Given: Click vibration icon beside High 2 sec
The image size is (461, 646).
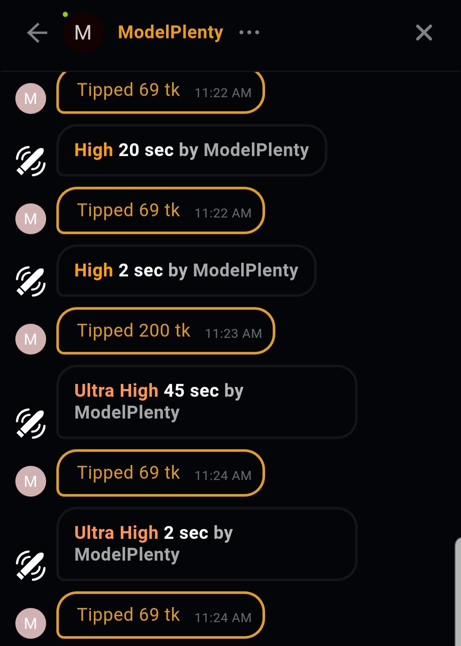Looking at the screenshot, I should (31, 282).
